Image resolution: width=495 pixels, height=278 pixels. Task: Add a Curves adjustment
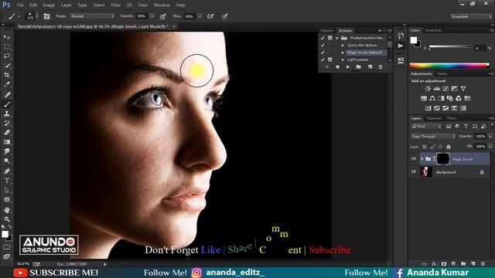(x=445, y=89)
